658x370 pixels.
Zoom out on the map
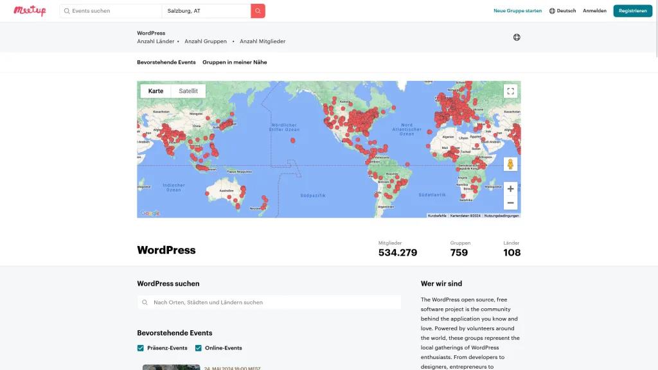coord(510,203)
